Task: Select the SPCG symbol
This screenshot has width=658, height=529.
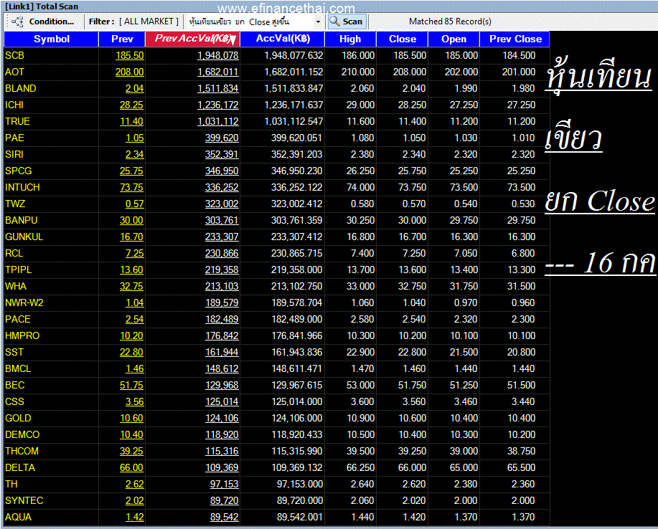Action: pos(19,171)
